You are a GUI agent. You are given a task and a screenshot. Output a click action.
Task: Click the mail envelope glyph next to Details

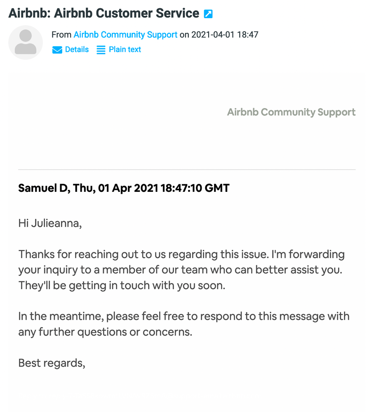57,49
